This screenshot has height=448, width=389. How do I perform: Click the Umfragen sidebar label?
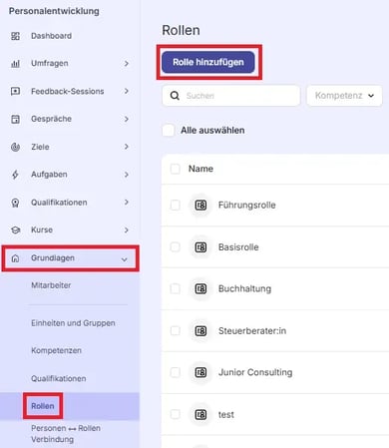coord(50,63)
